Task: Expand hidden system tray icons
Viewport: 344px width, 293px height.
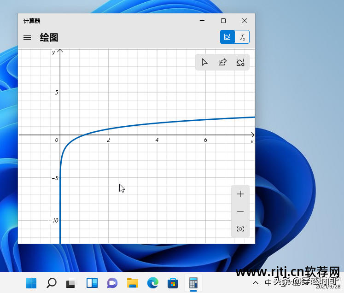Action: tap(256, 283)
